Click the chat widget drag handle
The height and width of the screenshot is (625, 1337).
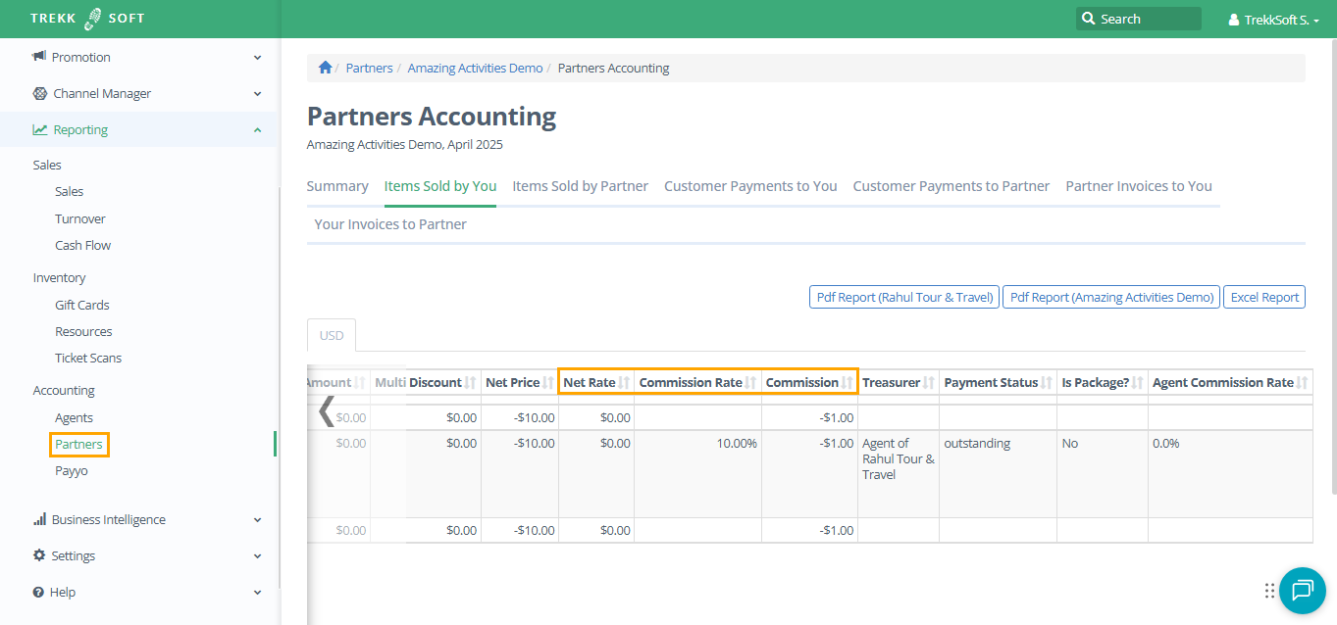click(x=1269, y=591)
